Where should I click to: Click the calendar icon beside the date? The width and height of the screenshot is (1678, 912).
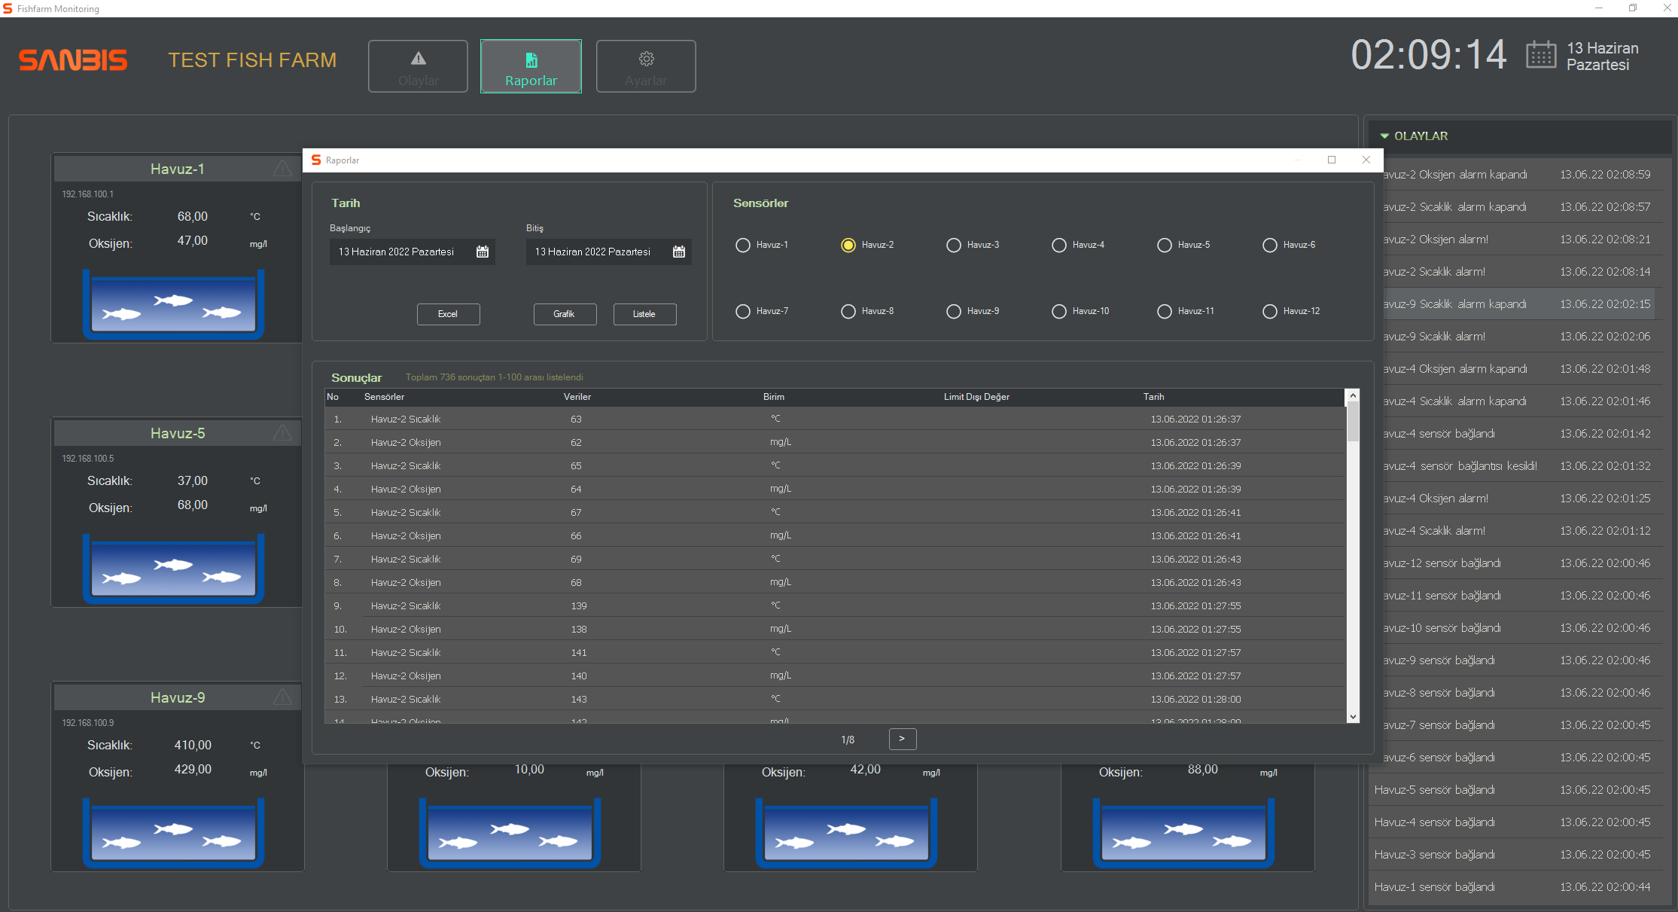coord(1541,55)
